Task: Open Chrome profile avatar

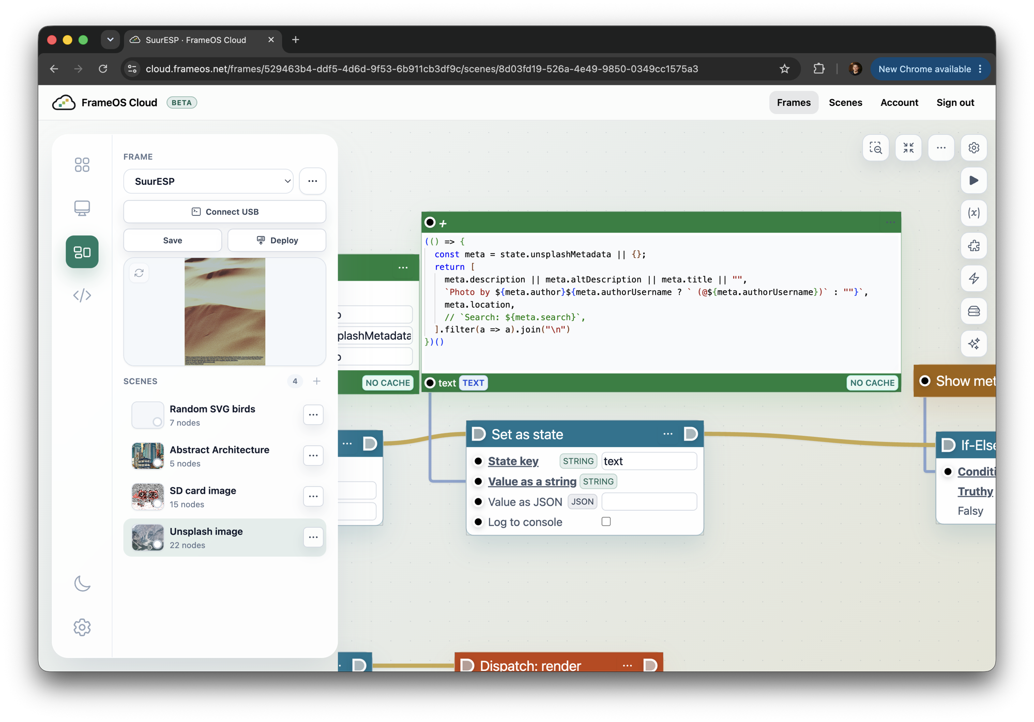Action: tap(855, 69)
